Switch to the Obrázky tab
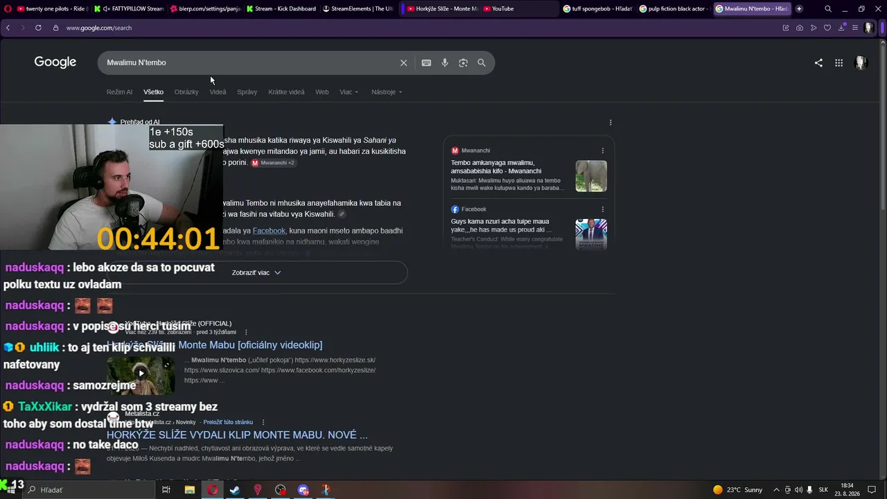Screen dimensions: 887x499 [x=186, y=92]
